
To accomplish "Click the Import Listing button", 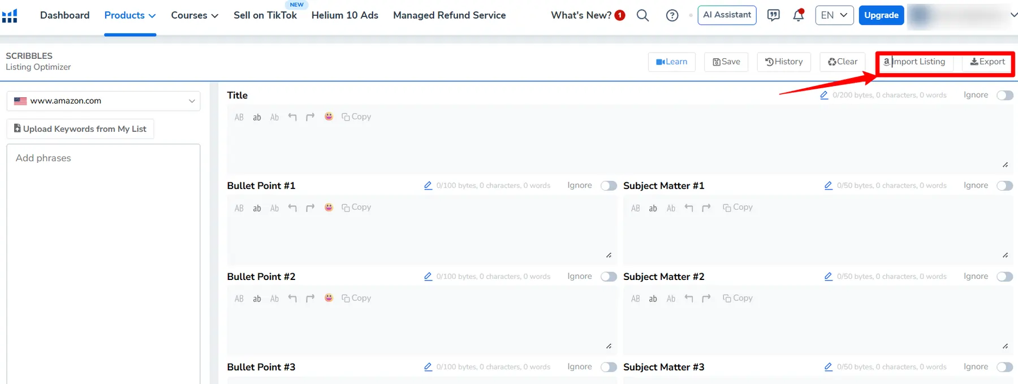I will tap(915, 62).
